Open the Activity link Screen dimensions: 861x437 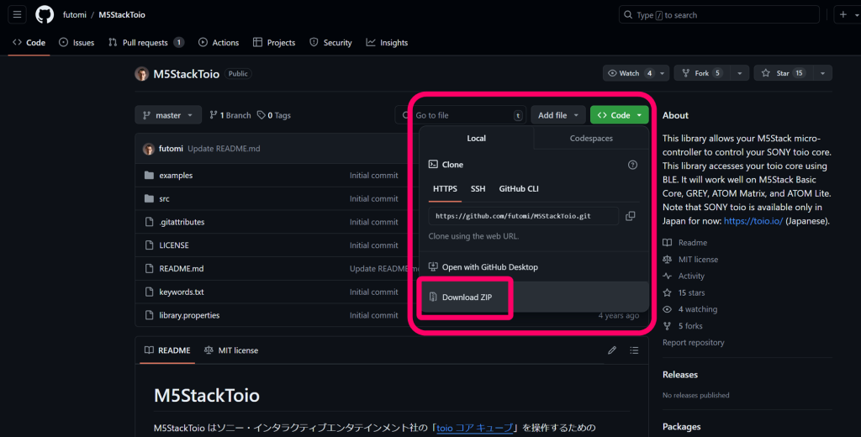(684, 276)
